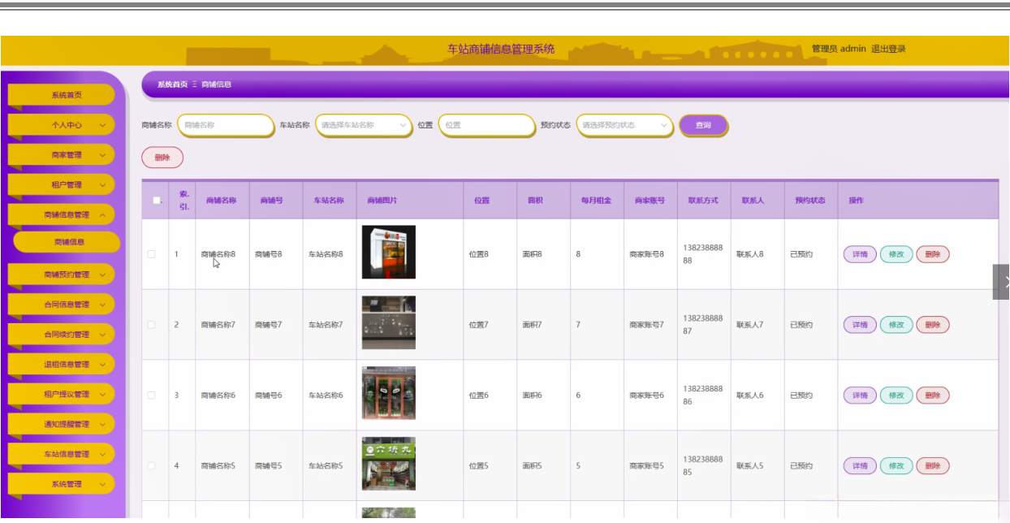The width and height of the screenshot is (1010, 523).
Task: Focus the 位置 search field
Action: (x=486, y=125)
